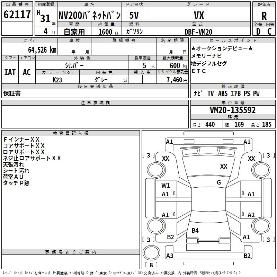Screen dimensions: 277x277
Task: Click length value 440
Action: tap(210, 124)
